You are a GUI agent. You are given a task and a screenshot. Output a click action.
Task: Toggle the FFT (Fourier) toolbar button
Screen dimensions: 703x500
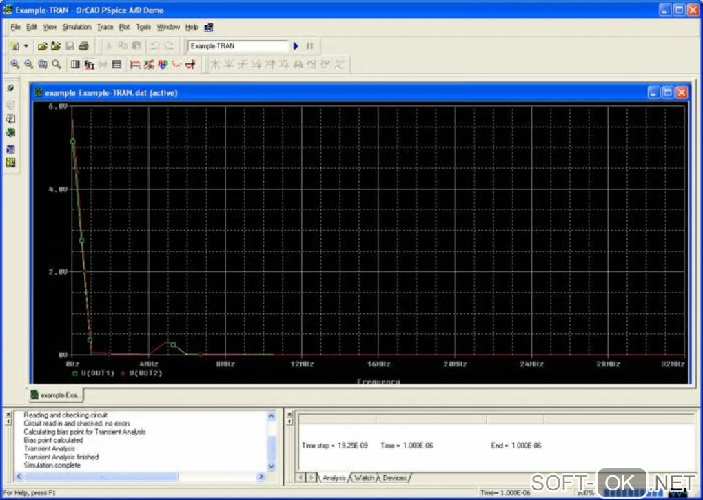click(x=89, y=65)
